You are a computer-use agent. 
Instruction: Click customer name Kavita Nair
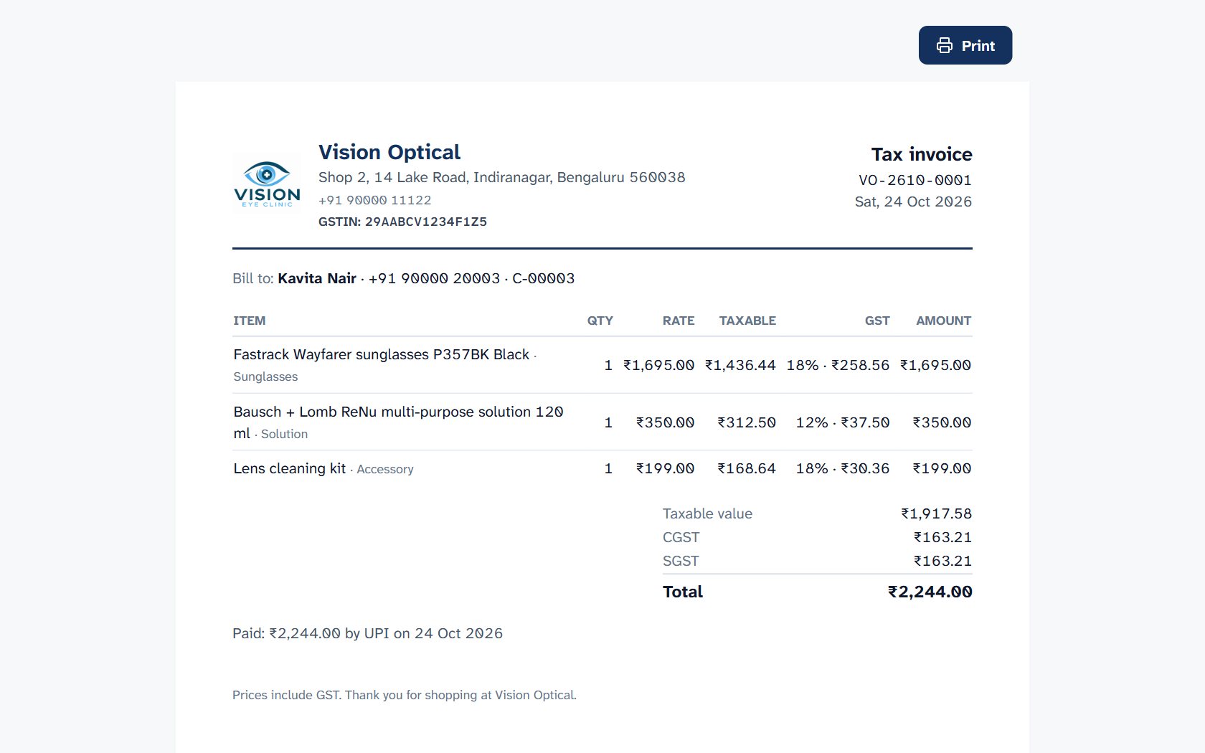click(317, 278)
